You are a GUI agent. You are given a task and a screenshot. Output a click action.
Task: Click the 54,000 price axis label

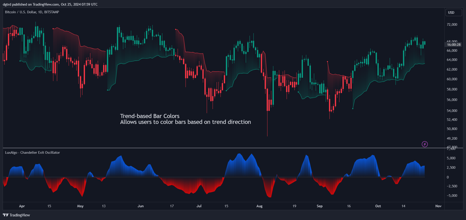click(x=452, y=111)
